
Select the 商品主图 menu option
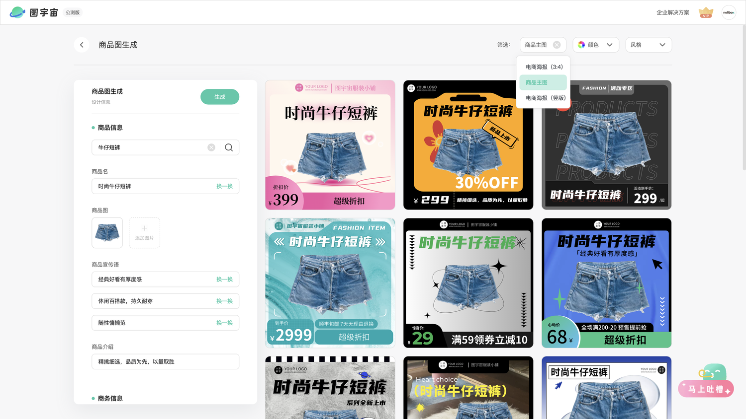click(x=543, y=82)
